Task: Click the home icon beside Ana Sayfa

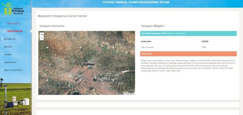Action: click(x=4, y=24)
